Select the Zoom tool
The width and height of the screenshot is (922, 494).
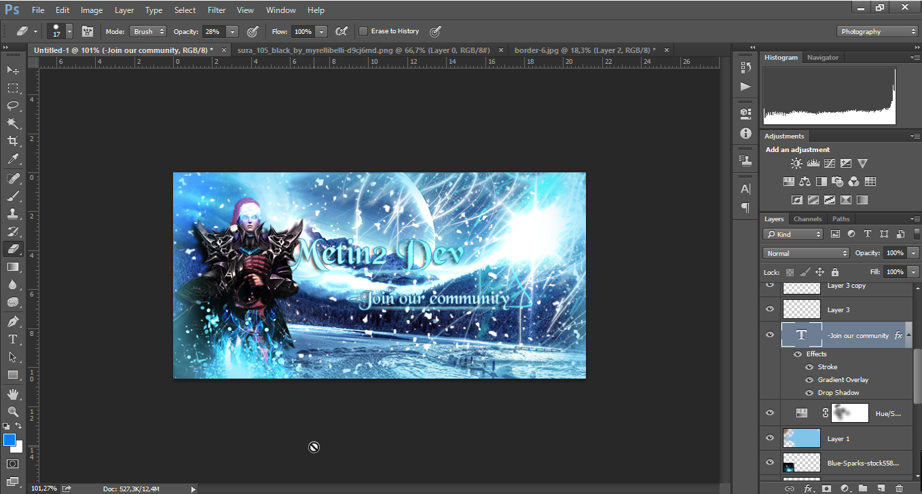(13, 411)
